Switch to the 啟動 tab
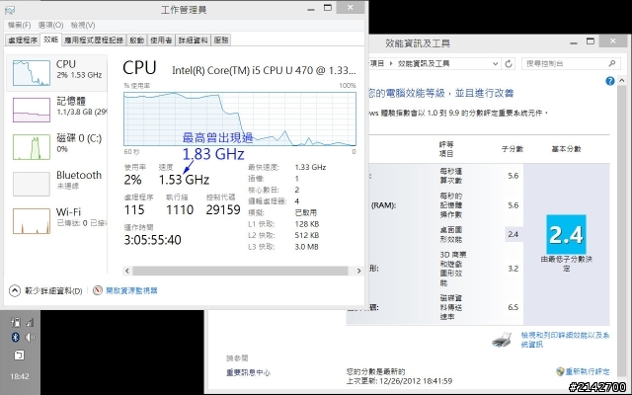This screenshot has height=395, width=632. click(136, 39)
